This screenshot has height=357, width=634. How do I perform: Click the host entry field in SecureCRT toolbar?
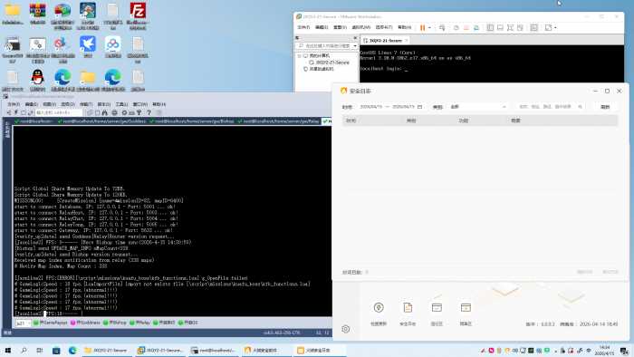coord(58,112)
